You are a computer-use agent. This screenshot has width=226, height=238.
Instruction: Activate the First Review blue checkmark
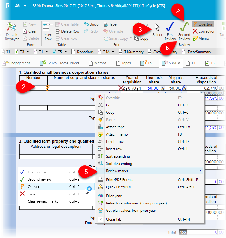click(170, 31)
